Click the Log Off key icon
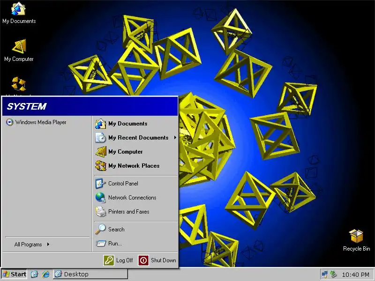The width and height of the screenshot is (375, 281). tap(109, 260)
